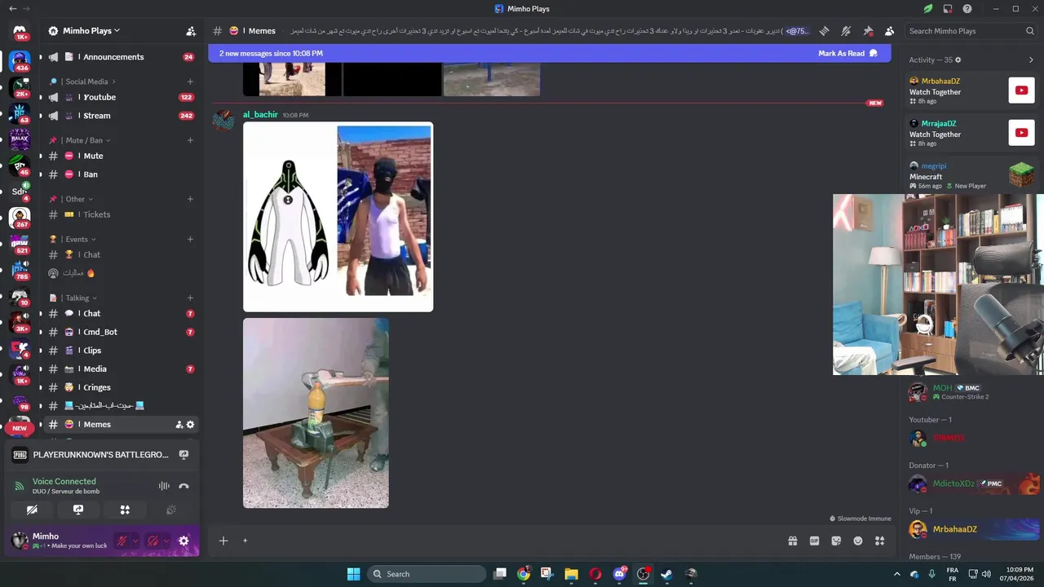The width and height of the screenshot is (1044, 587).
Task: Open the Clips channel
Action: click(x=120, y=351)
